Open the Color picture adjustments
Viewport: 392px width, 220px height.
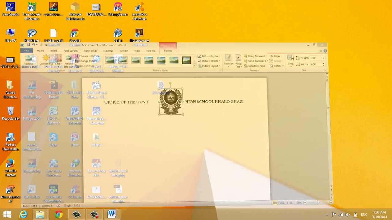tap(58, 60)
